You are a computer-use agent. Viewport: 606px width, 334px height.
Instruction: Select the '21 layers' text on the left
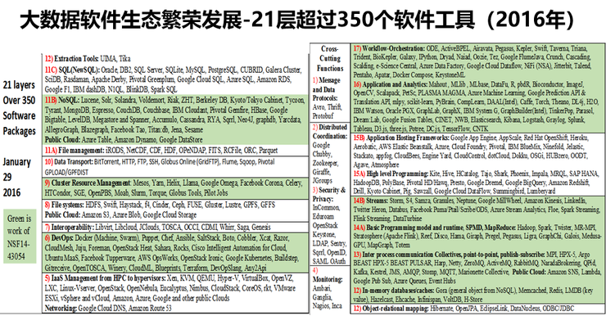(x=19, y=85)
